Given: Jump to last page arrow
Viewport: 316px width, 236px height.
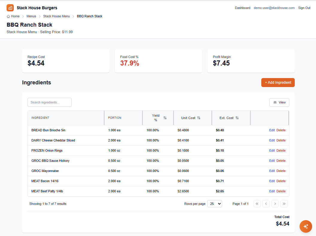Looking at the screenshot, I should tap(284, 204).
